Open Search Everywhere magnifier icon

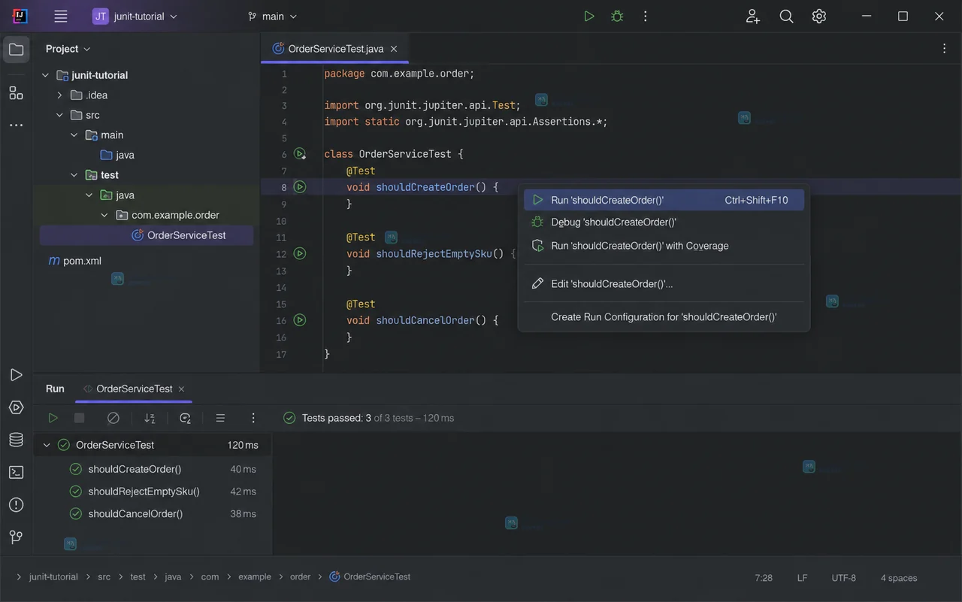pos(786,17)
